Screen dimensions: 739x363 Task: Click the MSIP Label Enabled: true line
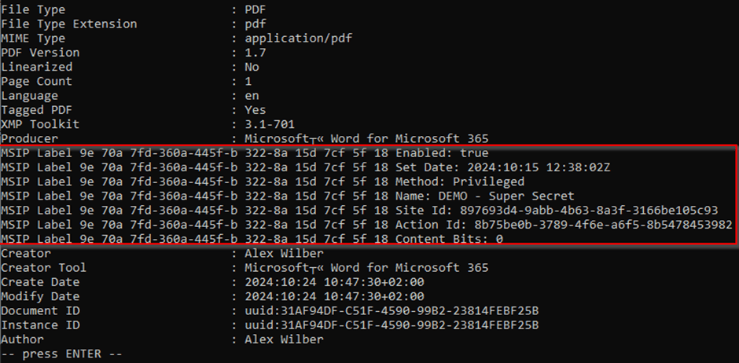244,153
